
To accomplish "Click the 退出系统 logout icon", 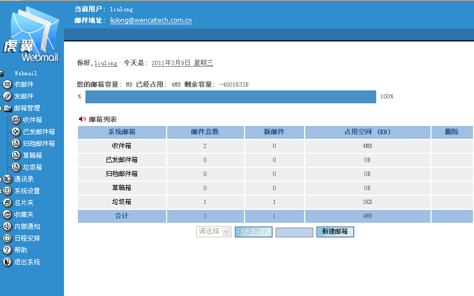I will pos(8,262).
